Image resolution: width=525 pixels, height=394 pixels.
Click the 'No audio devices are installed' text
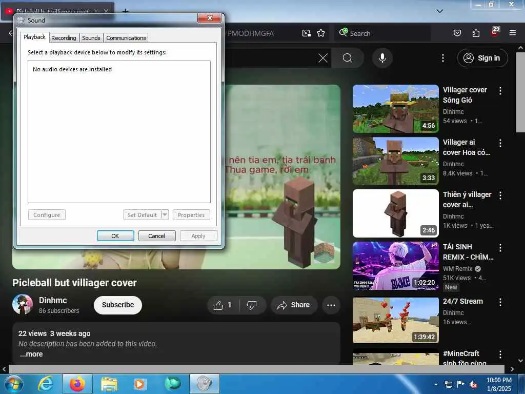click(72, 69)
